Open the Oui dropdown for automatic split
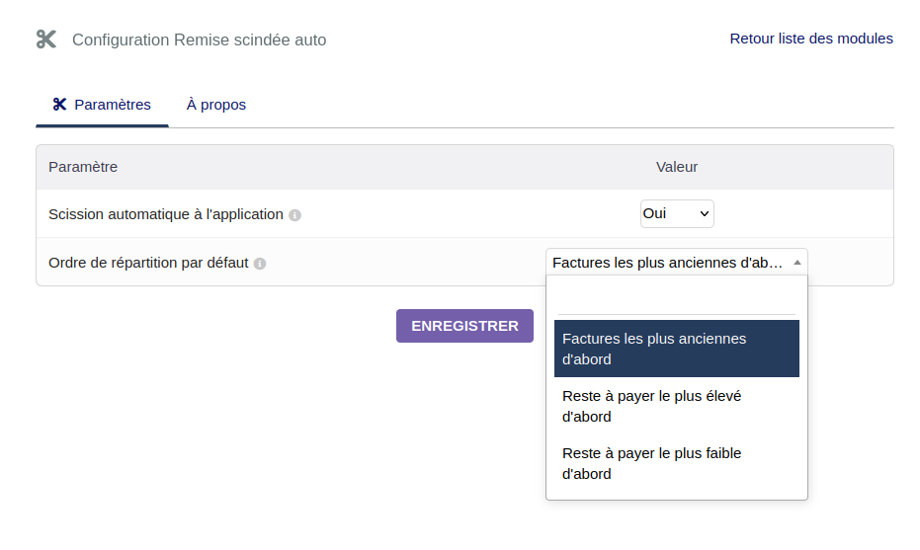The height and width of the screenshot is (550, 920). [x=677, y=213]
